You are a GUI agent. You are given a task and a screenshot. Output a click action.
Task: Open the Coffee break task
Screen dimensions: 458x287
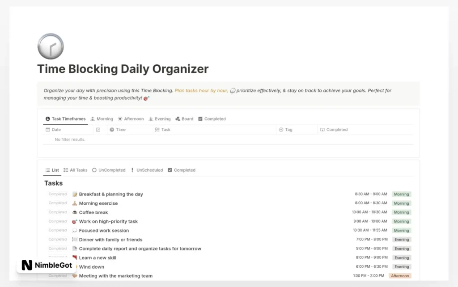tap(93, 212)
